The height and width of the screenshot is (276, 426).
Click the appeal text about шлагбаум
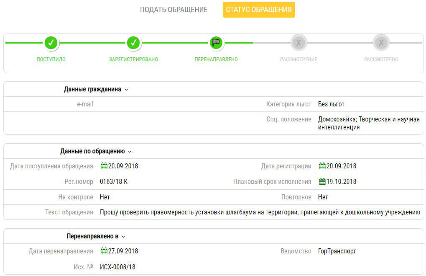pos(260,212)
